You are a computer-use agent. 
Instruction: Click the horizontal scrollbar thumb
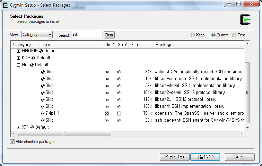pos(64,133)
